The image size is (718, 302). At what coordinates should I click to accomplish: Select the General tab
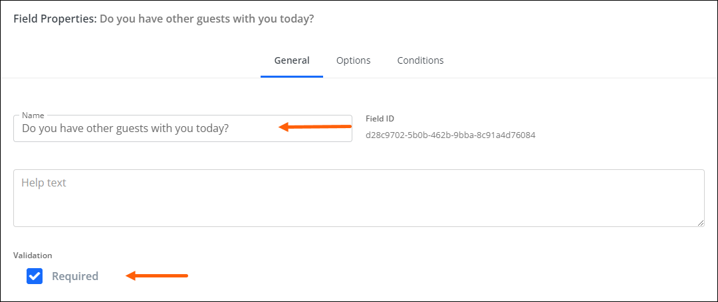coord(292,60)
